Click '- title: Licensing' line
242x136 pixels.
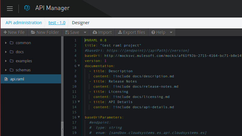[109, 92]
